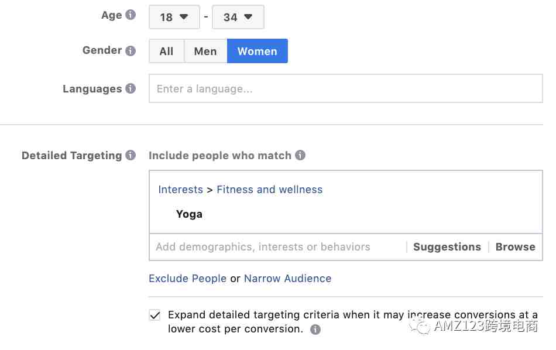Click info icon after 'lower cost per conversion'
556x350 pixels.
point(315,330)
